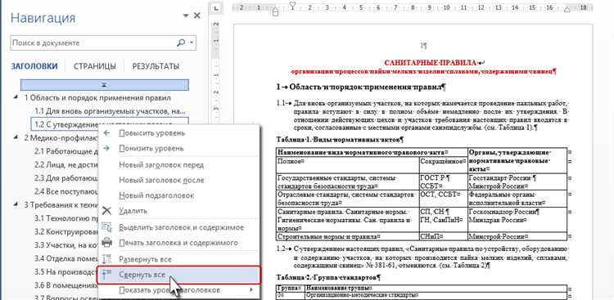Click the left indent marker on ruler

tap(275, 12)
